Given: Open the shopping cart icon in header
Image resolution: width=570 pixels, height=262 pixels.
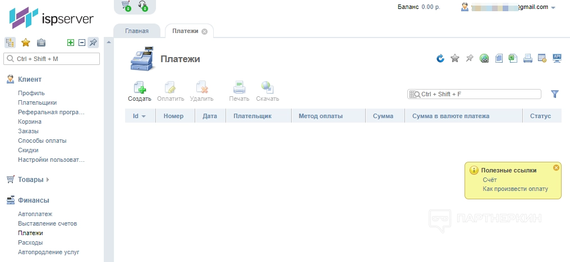Looking at the screenshot, I should 126,6.
